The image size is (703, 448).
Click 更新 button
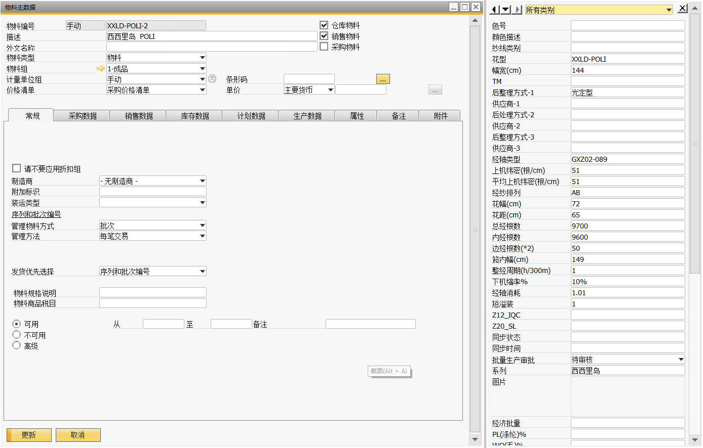click(x=29, y=435)
